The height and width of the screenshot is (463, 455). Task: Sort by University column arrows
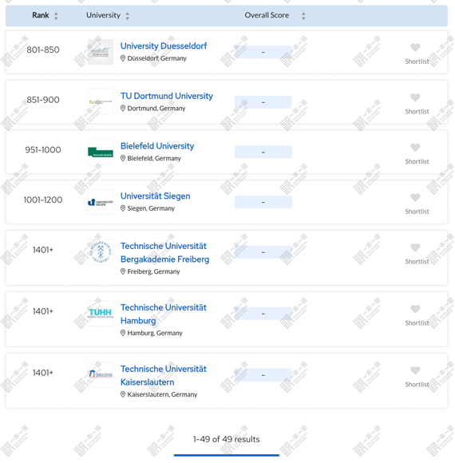tap(127, 16)
